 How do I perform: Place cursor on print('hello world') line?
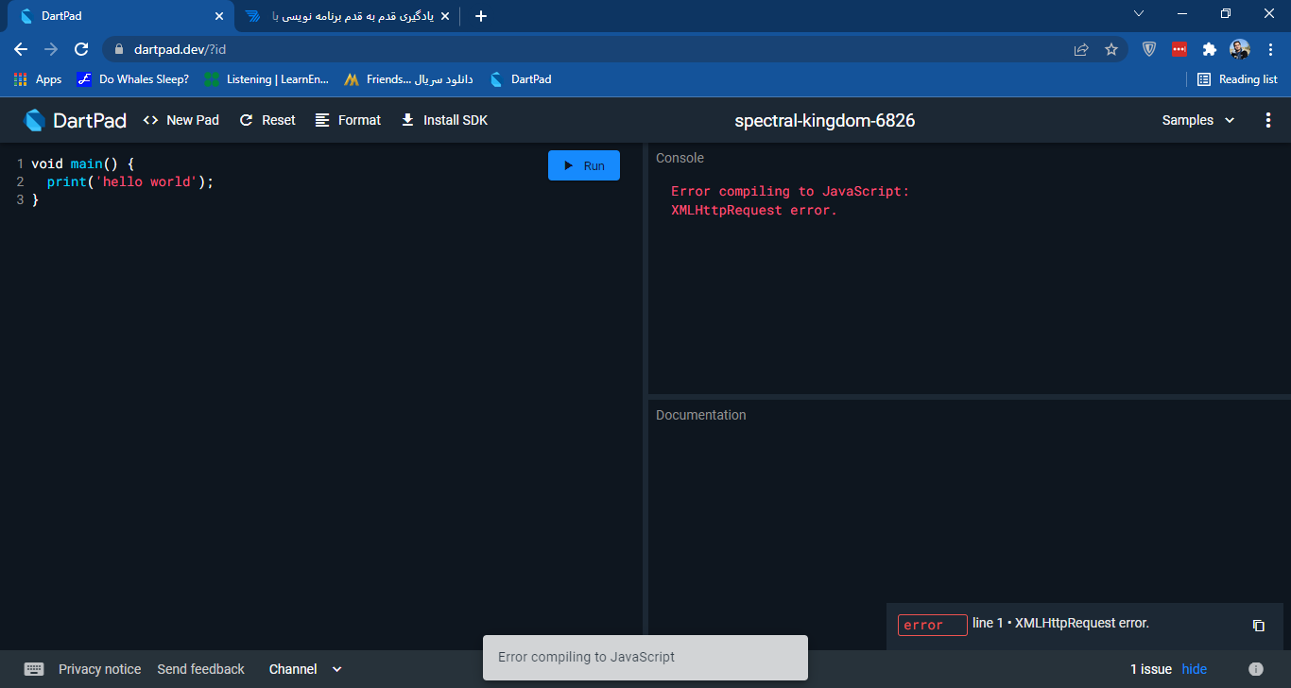pos(130,181)
